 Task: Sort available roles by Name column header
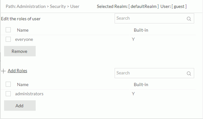23,85
